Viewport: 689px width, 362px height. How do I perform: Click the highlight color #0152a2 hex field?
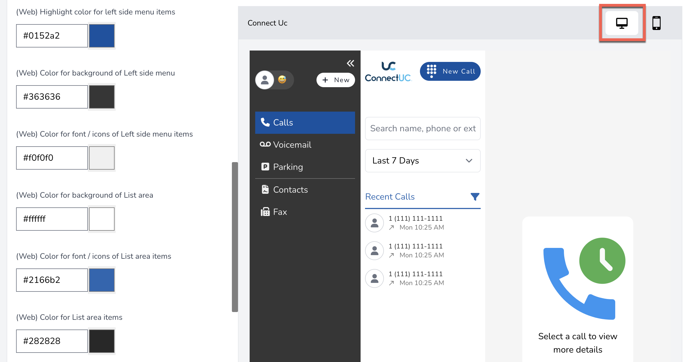tap(52, 36)
